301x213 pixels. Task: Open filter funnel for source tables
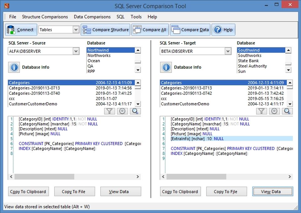[109, 111]
